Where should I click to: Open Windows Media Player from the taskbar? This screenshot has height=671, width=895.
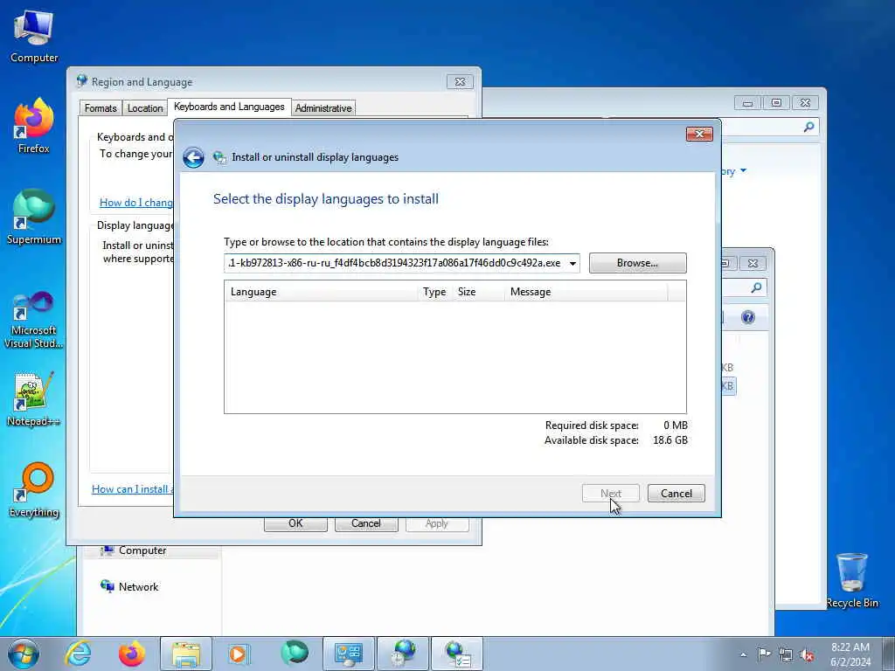coord(239,654)
